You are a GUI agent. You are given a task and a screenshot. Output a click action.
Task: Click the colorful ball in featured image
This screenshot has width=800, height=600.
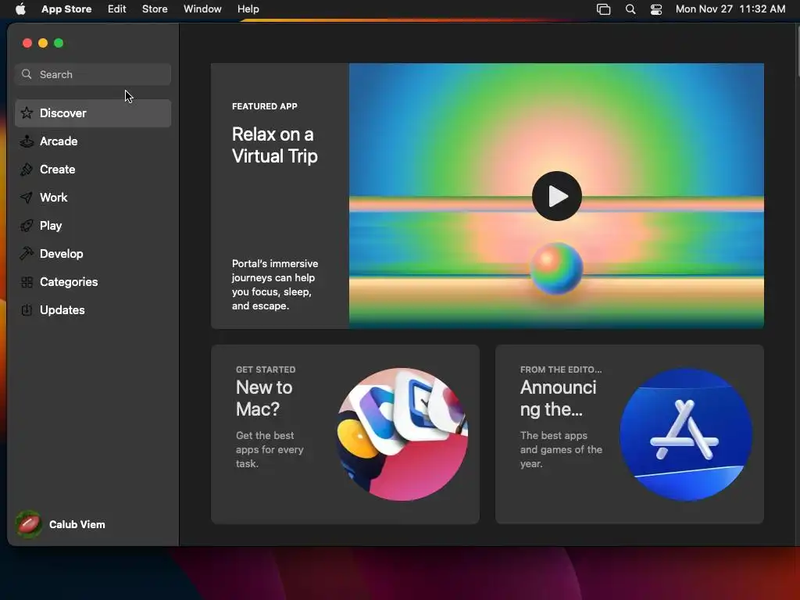tap(556, 269)
